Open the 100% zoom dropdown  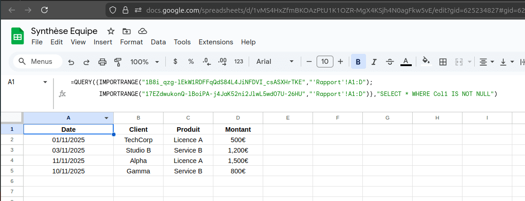click(x=144, y=62)
